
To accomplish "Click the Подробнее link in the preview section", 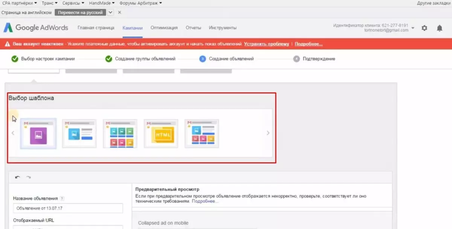I will (205, 201).
